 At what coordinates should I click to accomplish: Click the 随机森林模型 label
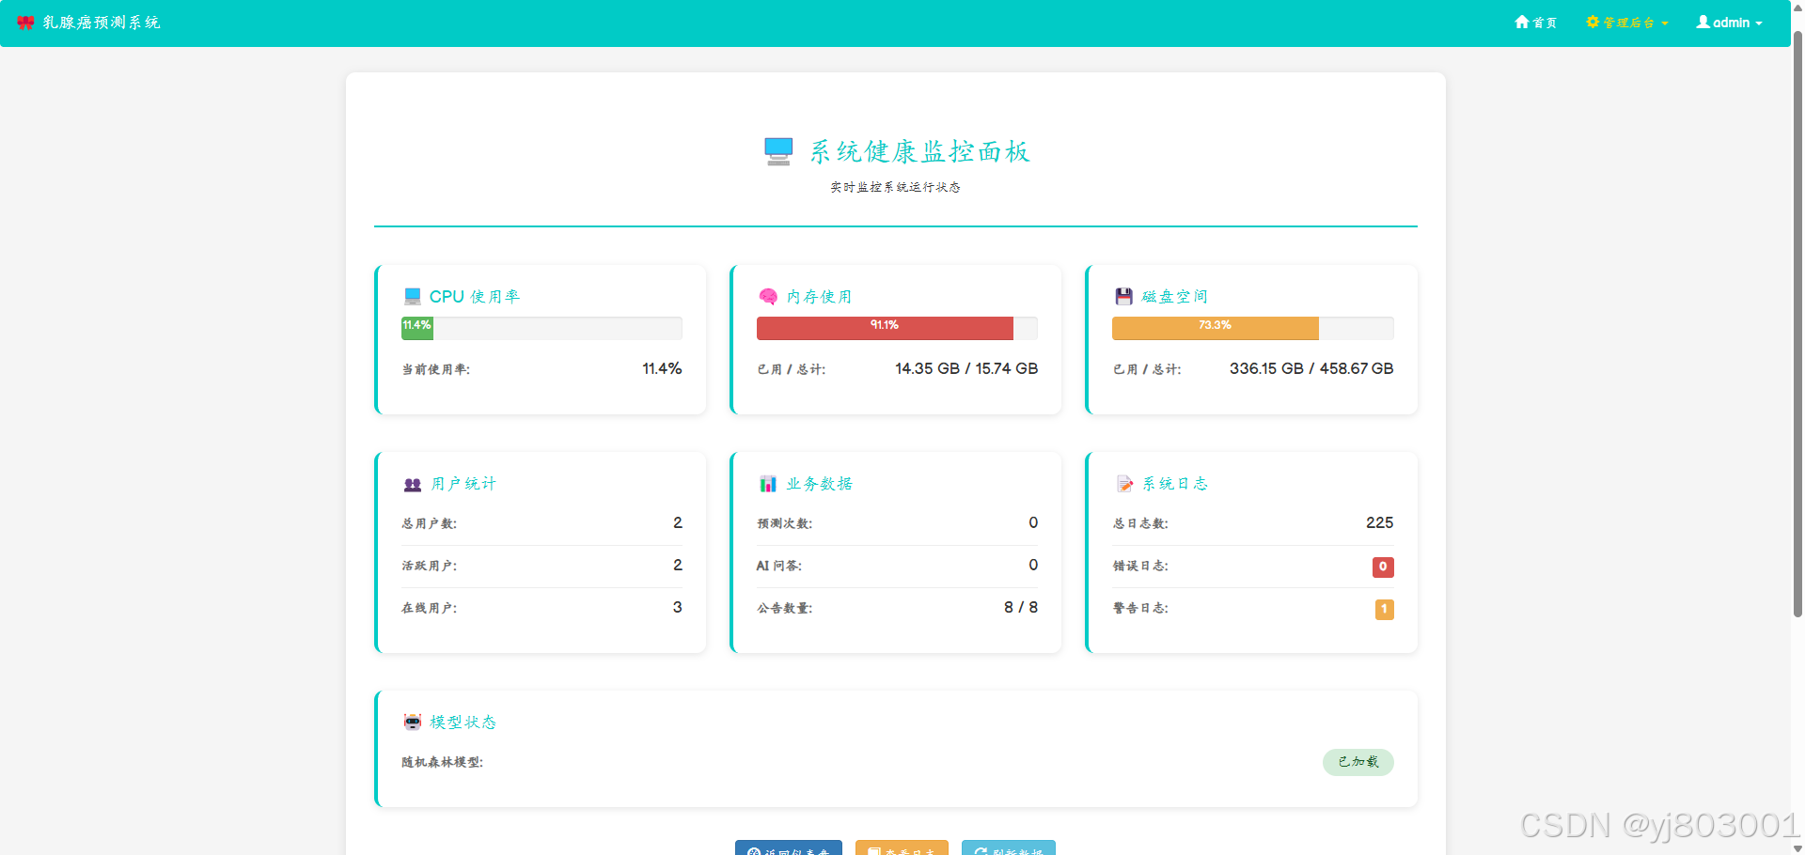pos(443,762)
